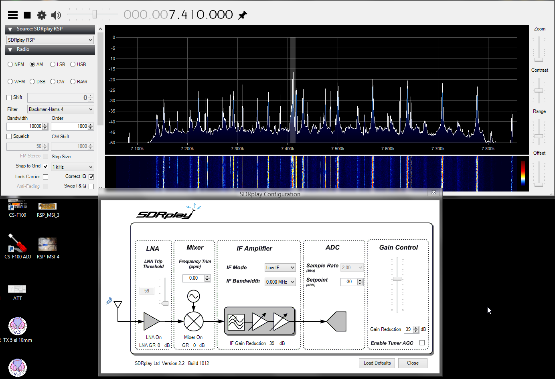The height and width of the screenshot is (379, 555).
Task: Click the LNA amplifier triangle symbol
Action: 152,321
